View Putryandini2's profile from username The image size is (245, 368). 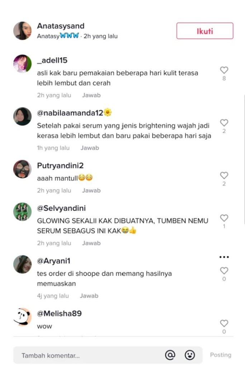point(60,166)
